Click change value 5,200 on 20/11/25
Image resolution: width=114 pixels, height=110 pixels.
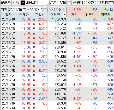[x=43, y=71]
